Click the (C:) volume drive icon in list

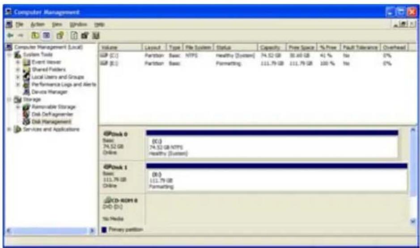[104, 56]
